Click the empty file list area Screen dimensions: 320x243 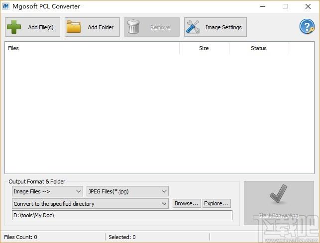159,114
